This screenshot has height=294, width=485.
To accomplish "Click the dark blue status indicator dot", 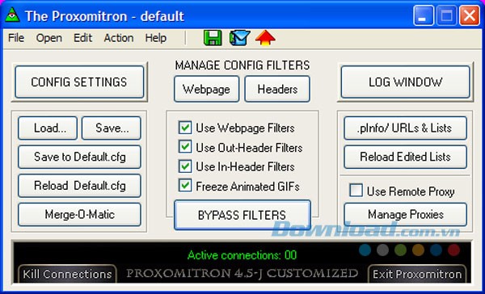I will click(436, 250).
